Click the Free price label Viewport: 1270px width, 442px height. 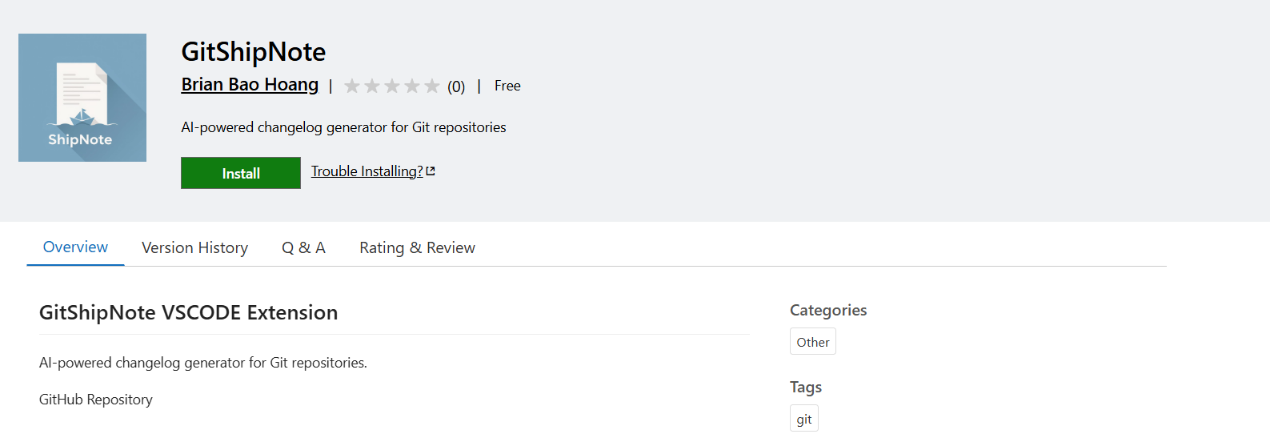[x=507, y=86]
